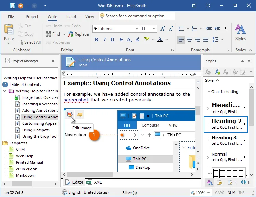Click the numbered list icon
The image size is (256, 197).
click(194, 29)
